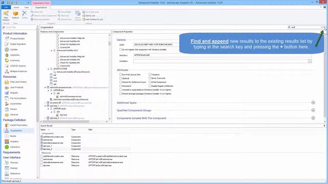Open Digital Signature page
Screen dimensions: 328x184
tap(15, 44)
